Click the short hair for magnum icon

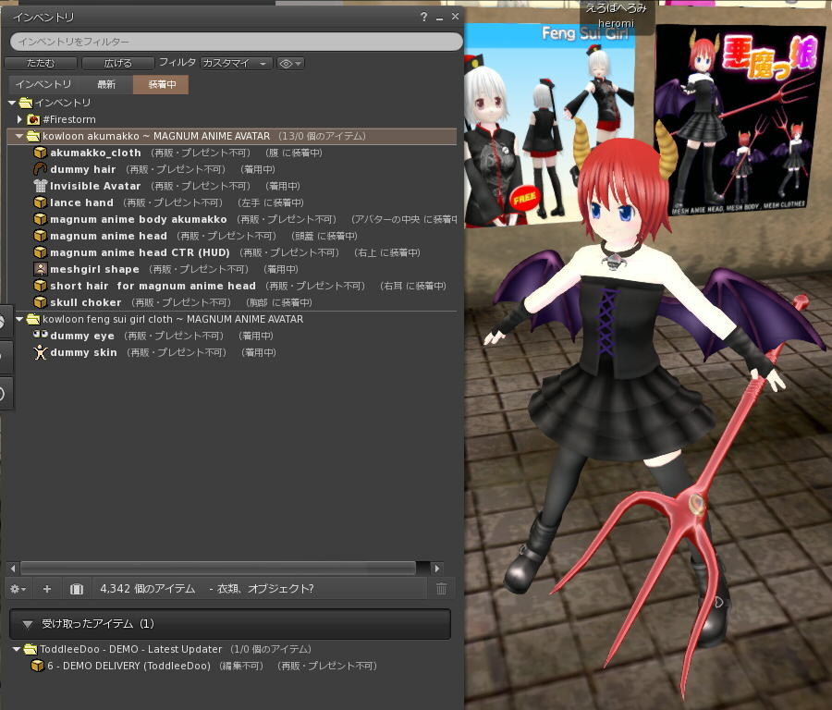coord(40,286)
